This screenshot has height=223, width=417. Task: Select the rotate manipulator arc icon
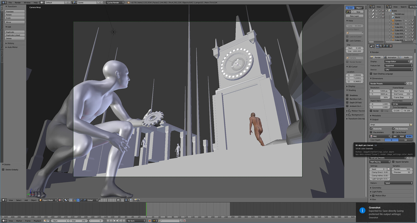81,200
